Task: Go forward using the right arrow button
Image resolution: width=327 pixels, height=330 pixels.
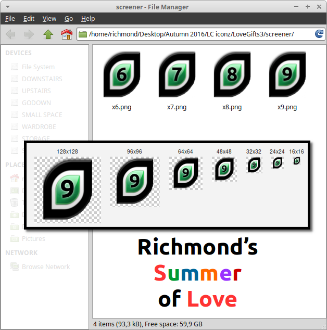Action: [29, 34]
